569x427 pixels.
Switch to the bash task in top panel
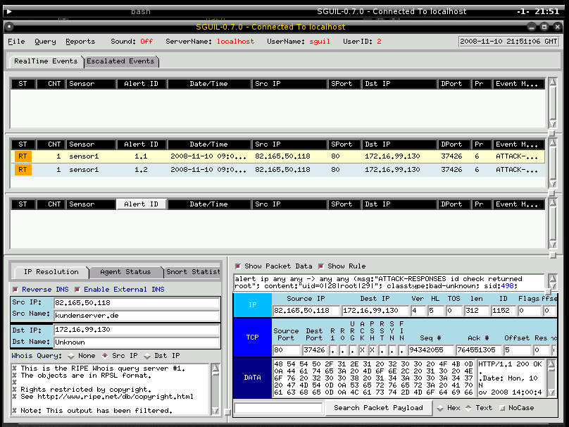tap(141, 11)
